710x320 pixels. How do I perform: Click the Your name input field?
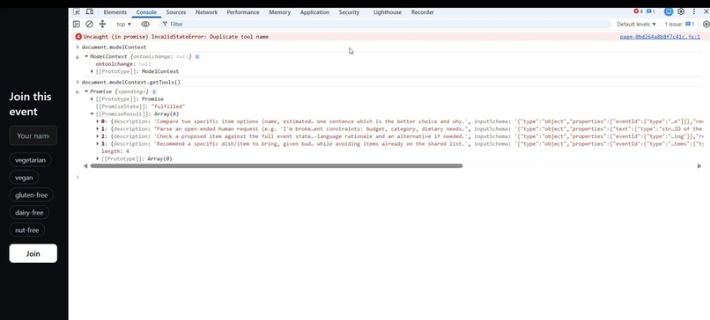click(x=33, y=135)
